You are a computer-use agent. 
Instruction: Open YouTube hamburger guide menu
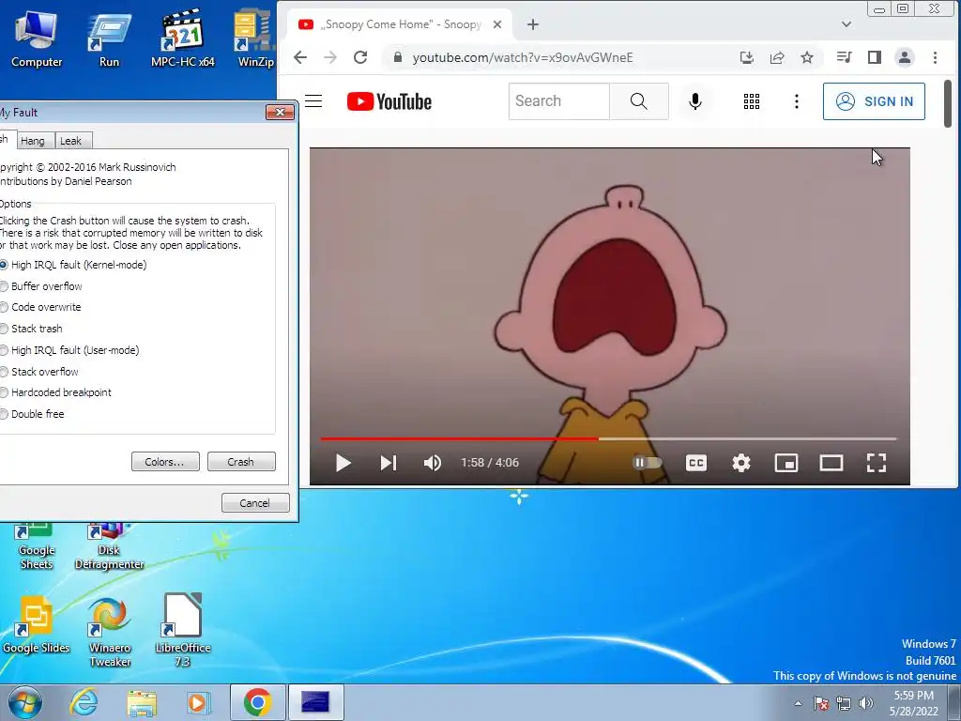pos(313,101)
